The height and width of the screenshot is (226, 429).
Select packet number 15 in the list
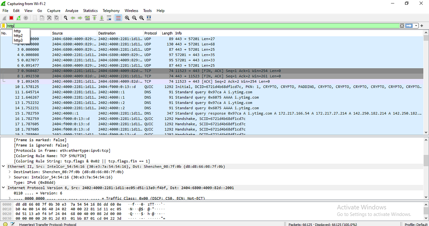[126, 113]
